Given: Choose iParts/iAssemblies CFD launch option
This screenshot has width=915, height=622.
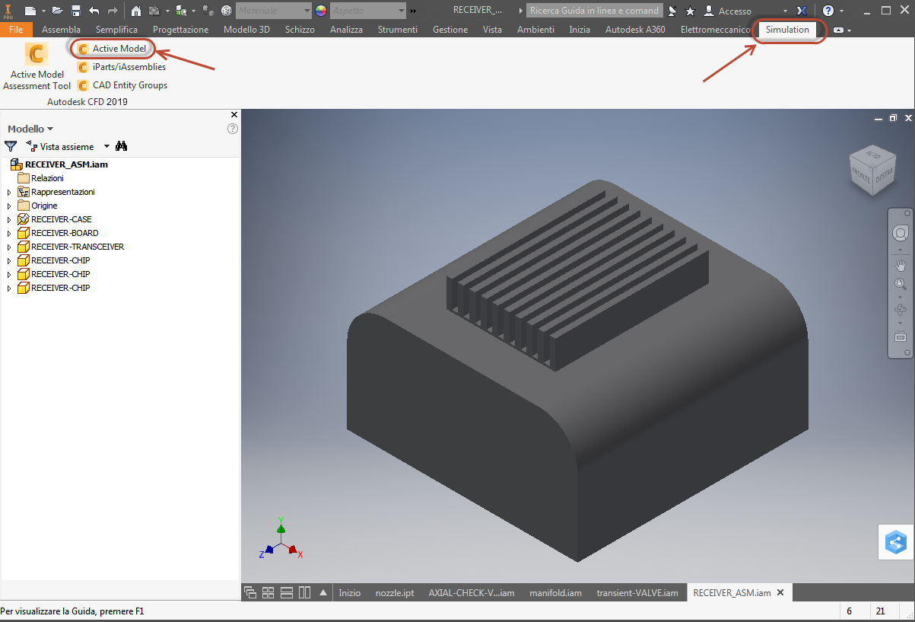Looking at the screenshot, I should click(x=122, y=67).
